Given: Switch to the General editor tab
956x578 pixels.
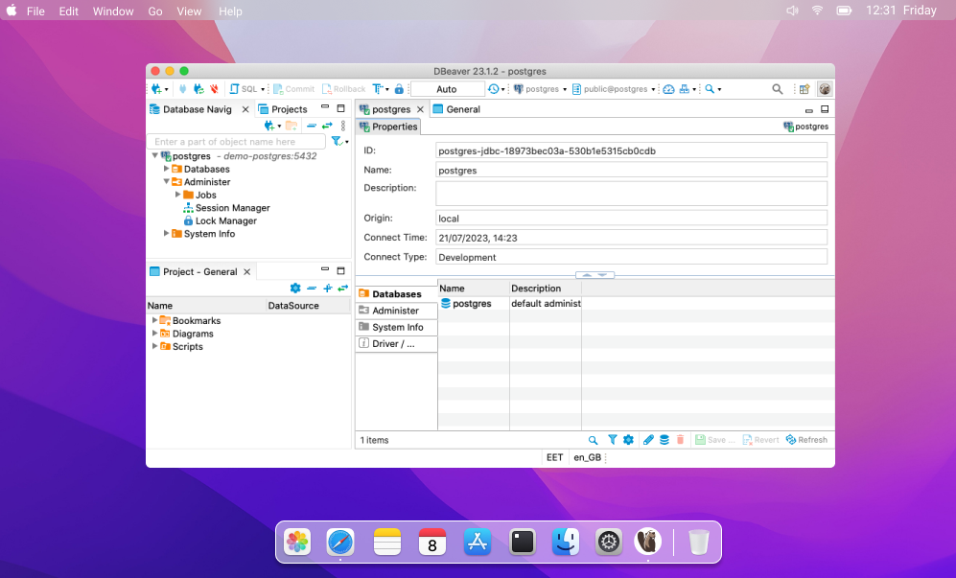Looking at the screenshot, I should click(x=456, y=109).
